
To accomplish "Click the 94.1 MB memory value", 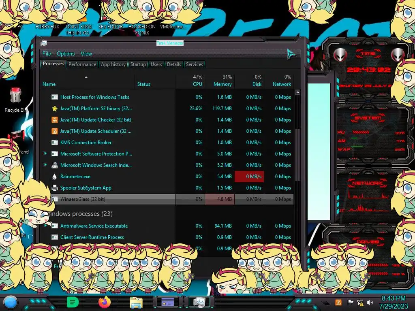I will [223, 226].
